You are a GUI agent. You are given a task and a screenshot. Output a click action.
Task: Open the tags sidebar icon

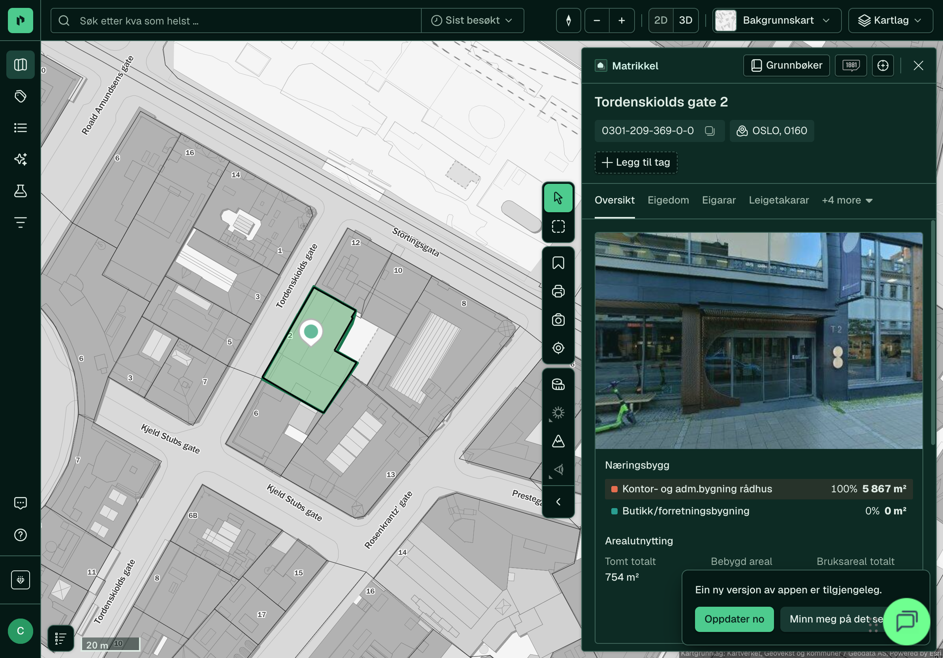click(20, 96)
